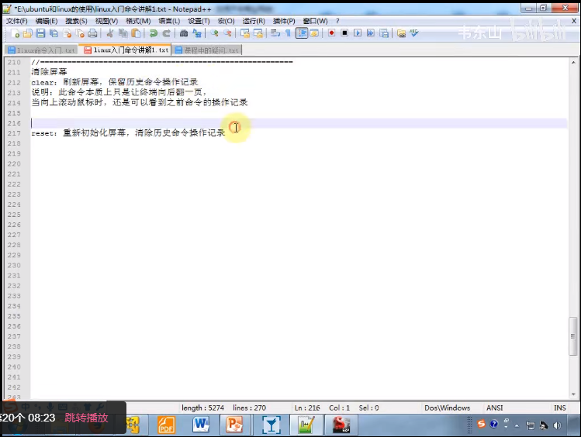This screenshot has height=437, width=581.
Task: Click Run Macro Multiple Times icon
Action: pos(371,33)
